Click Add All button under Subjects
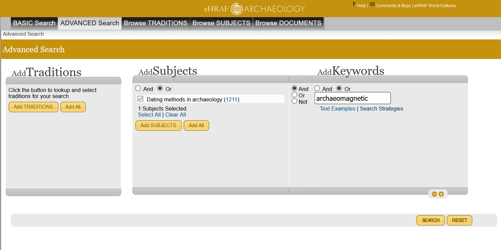The image size is (501, 250). pos(196,125)
